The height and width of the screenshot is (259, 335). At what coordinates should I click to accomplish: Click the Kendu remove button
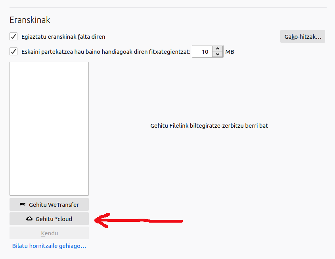pyautogui.click(x=49, y=233)
